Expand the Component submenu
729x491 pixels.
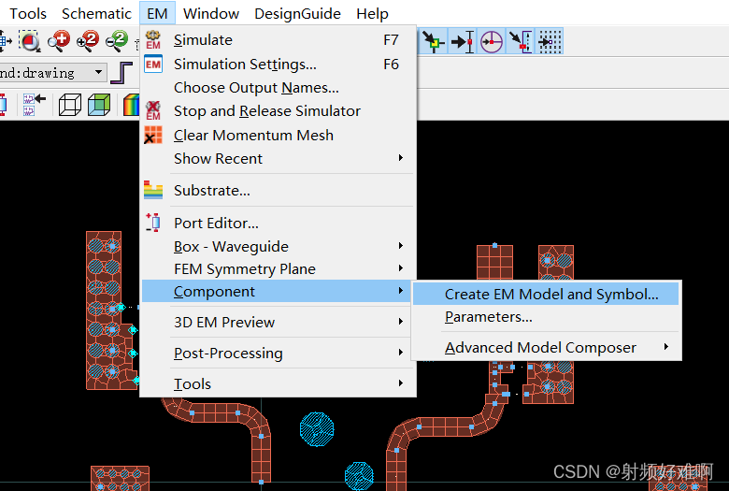(x=278, y=292)
